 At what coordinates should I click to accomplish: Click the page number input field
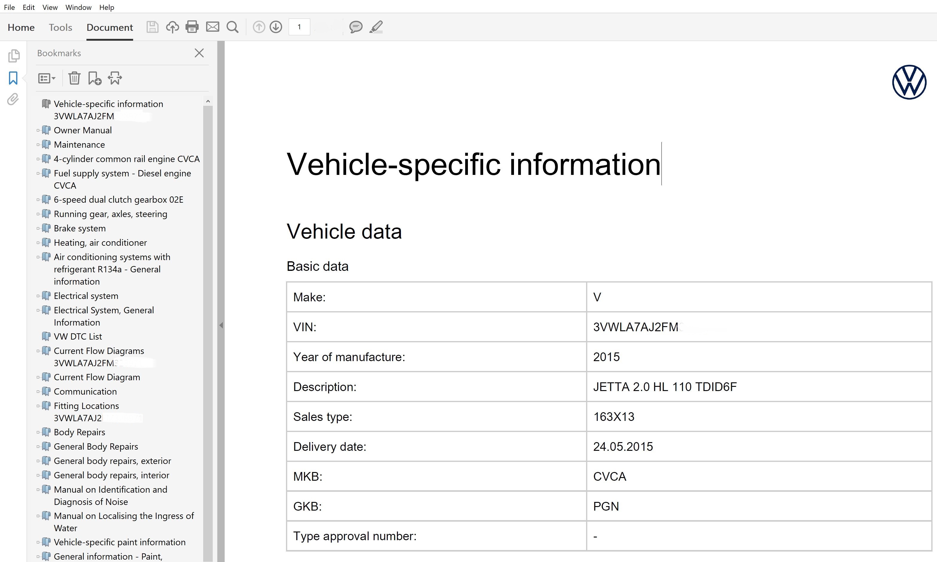[299, 27]
